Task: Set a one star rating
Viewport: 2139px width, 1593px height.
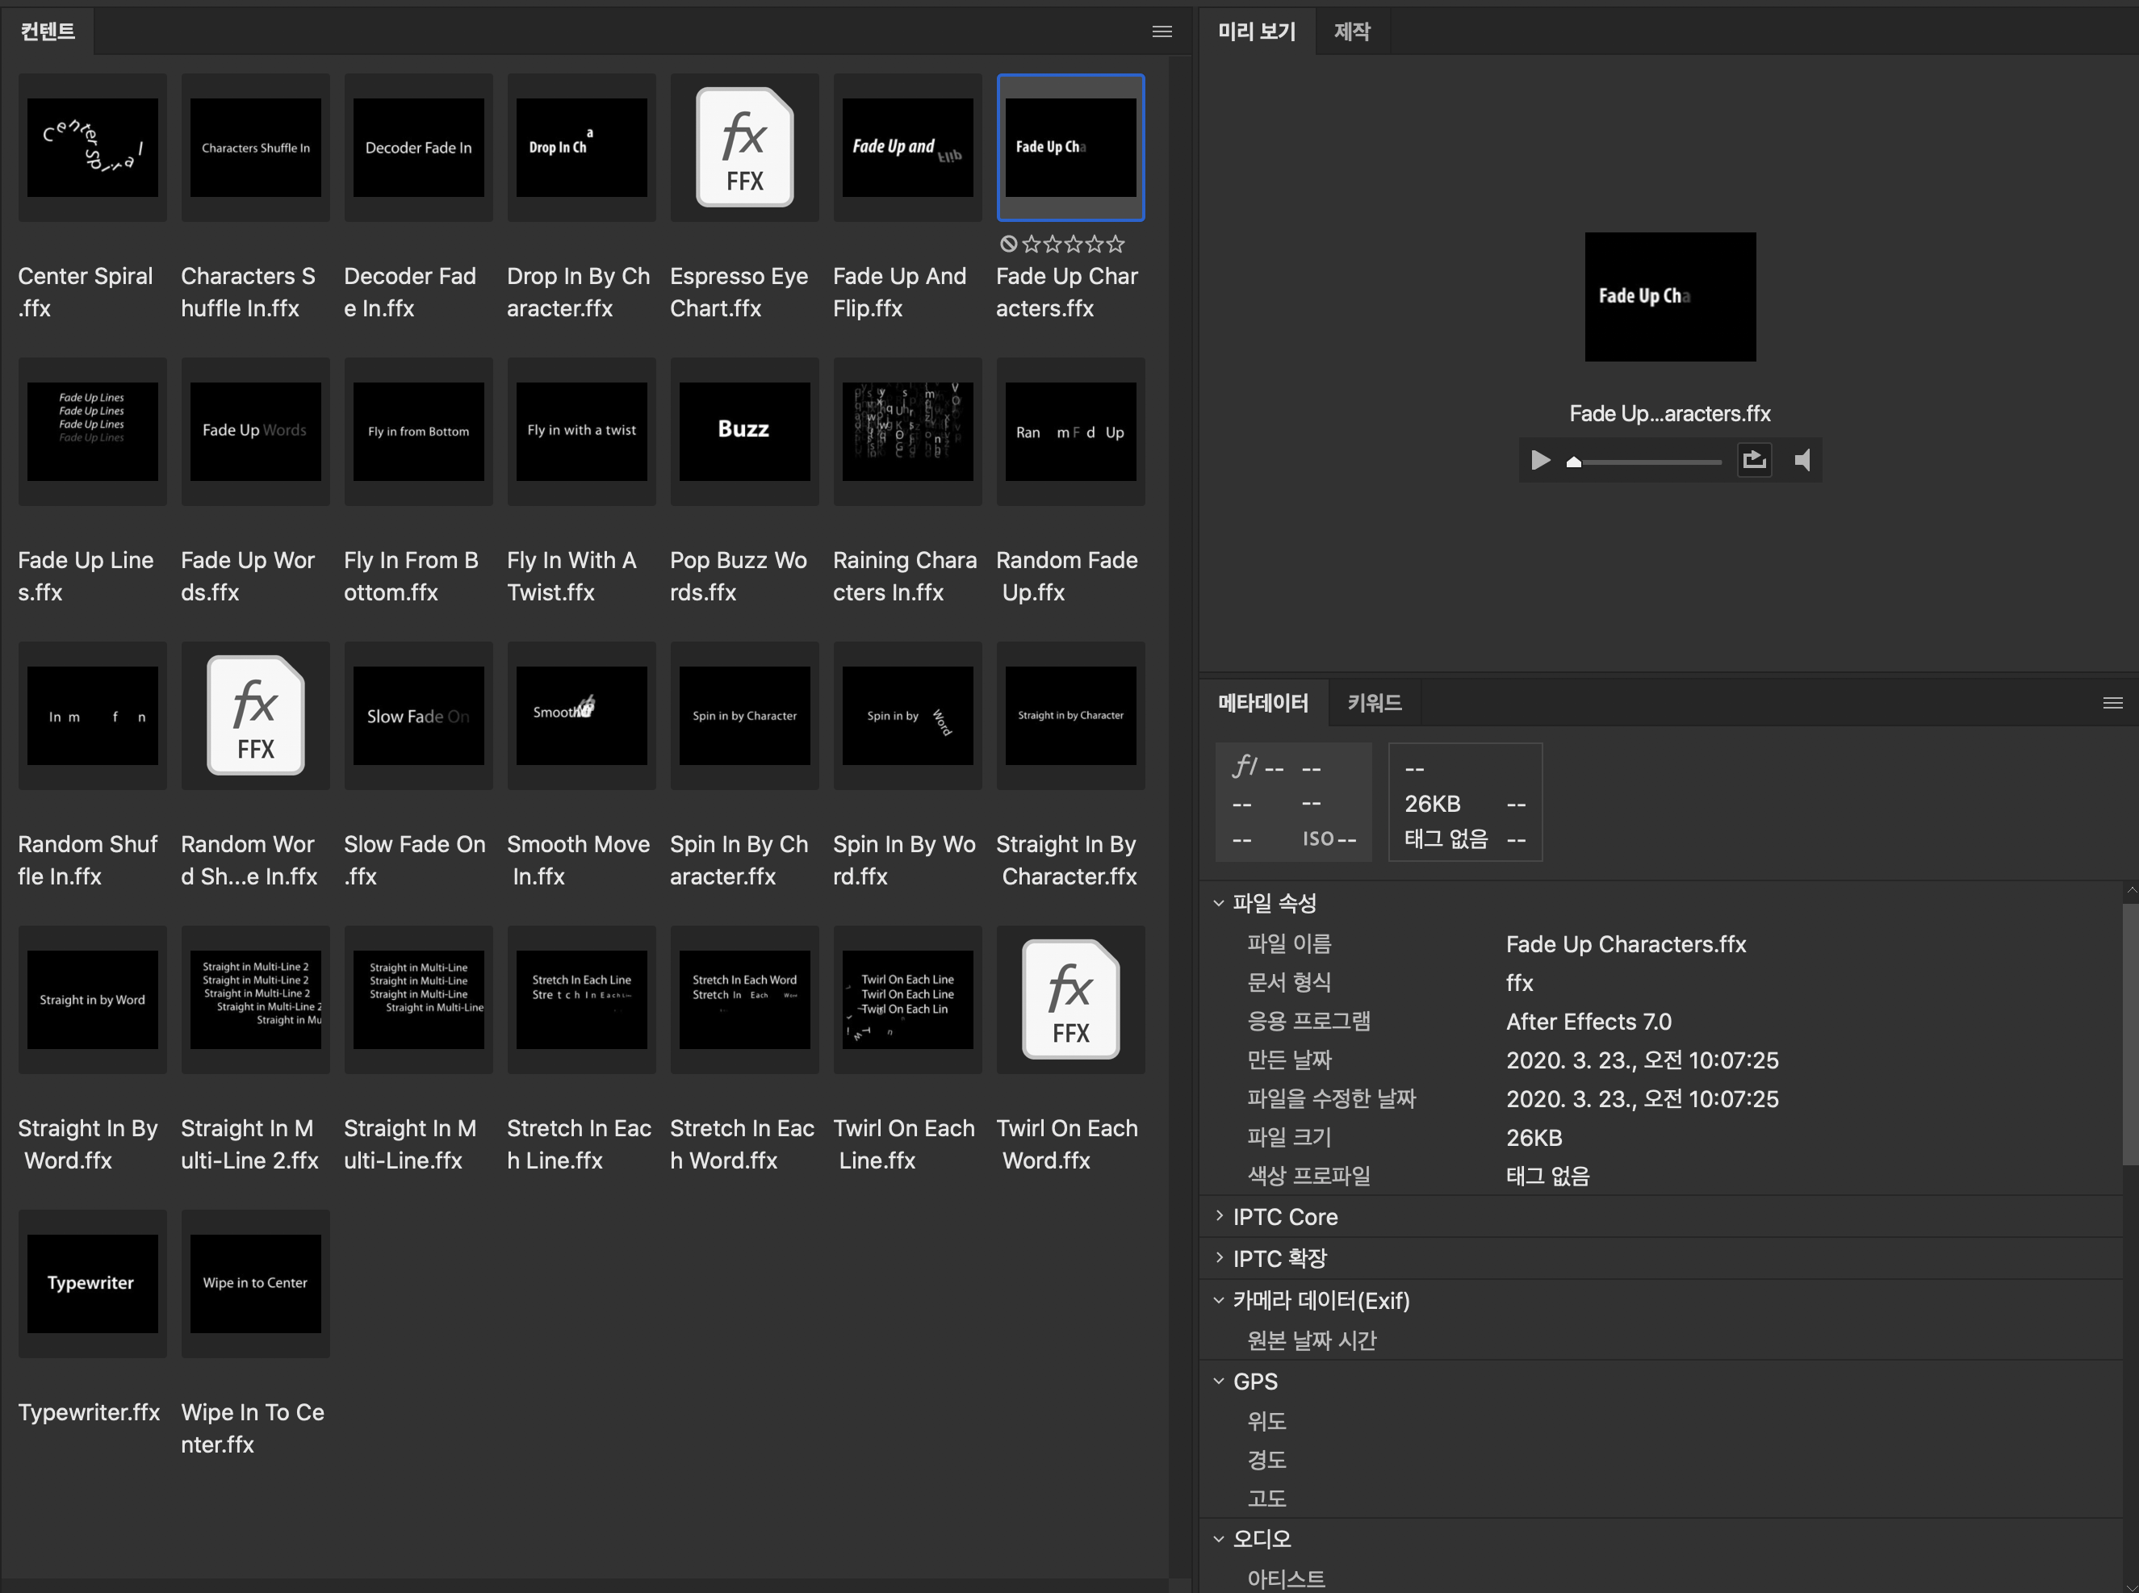Action: click(x=1031, y=244)
